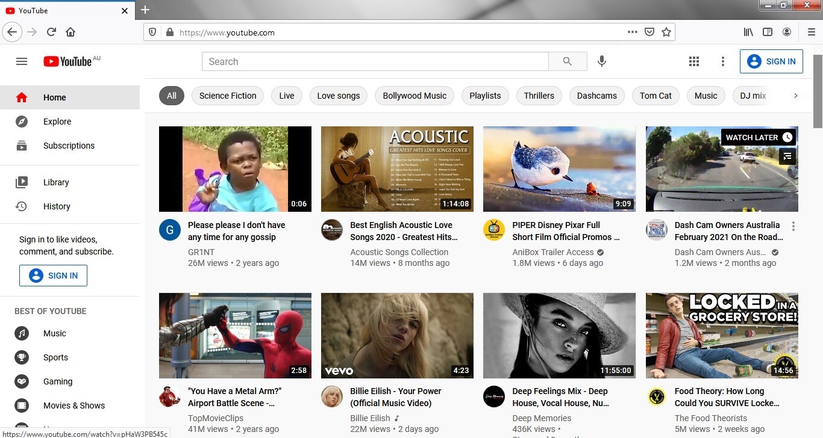
Task: Toggle the Love songs filter chip
Action: 338,96
